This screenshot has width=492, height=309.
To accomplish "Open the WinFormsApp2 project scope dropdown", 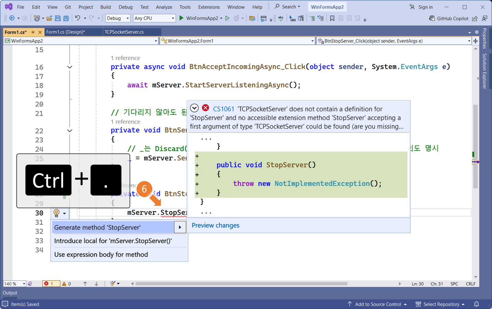I will pyautogui.click(x=81, y=41).
